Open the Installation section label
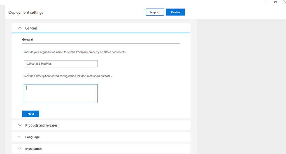286x154 pixels. pyautogui.click(x=34, y=149)
